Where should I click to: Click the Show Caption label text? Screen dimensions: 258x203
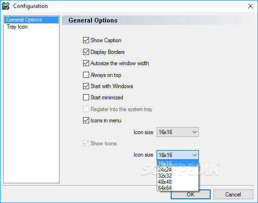106,40
